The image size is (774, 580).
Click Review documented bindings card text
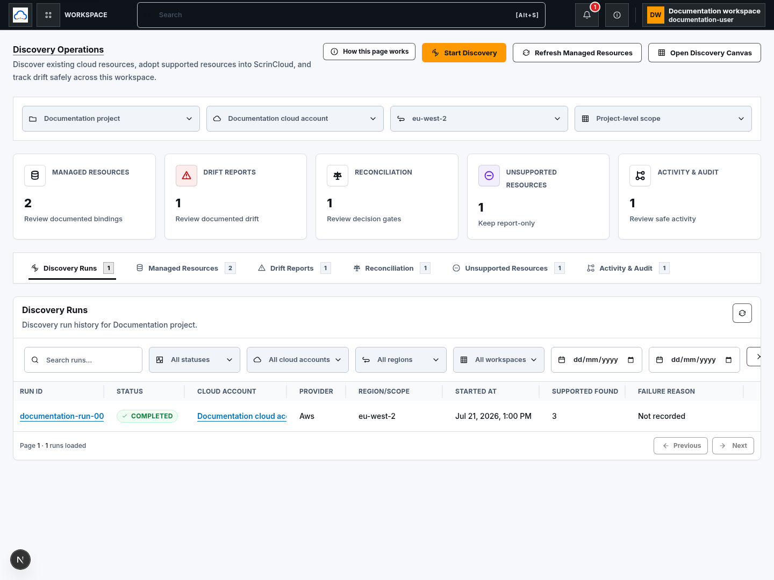pyautogui.click(x=73, y=219)
